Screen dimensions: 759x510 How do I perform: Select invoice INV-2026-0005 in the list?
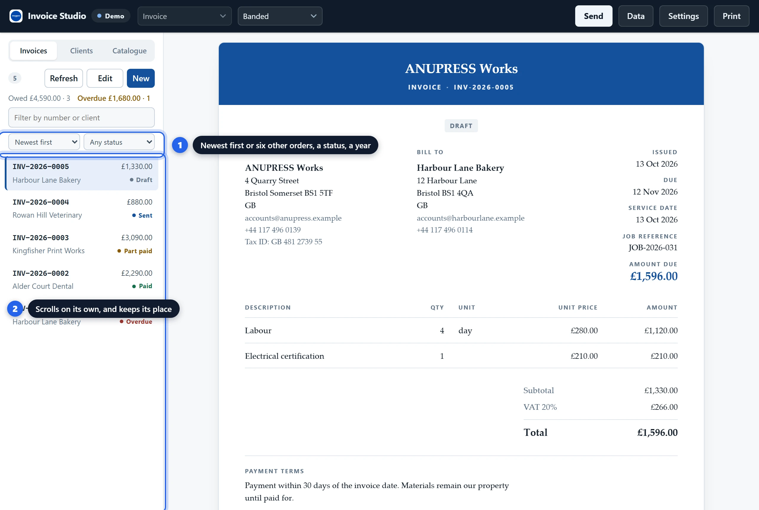point(82,173)
